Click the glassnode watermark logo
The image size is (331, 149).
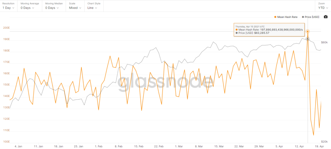[x=165, y=81]
